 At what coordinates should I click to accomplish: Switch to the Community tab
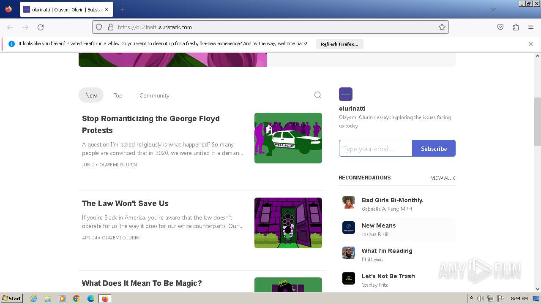(x=154, y=95)
